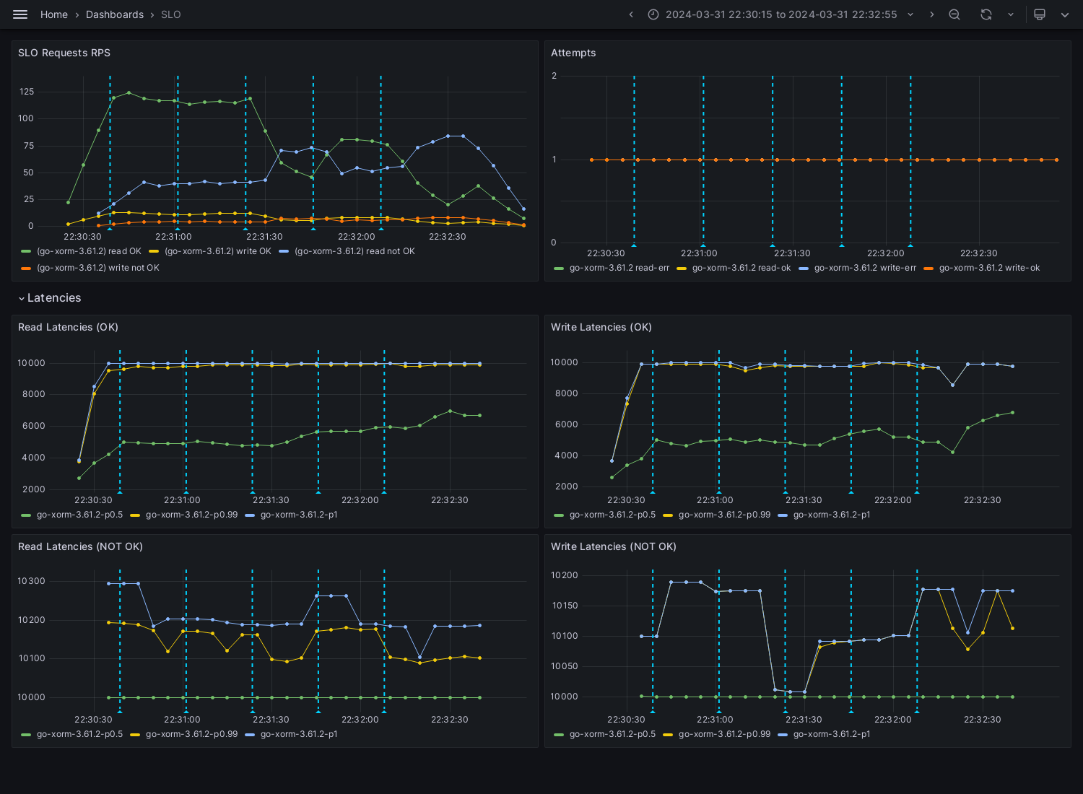Open view mode monitor icon
Image resolution: width=1083 pixels, height=794 pixels.
tap(1040, 14)
